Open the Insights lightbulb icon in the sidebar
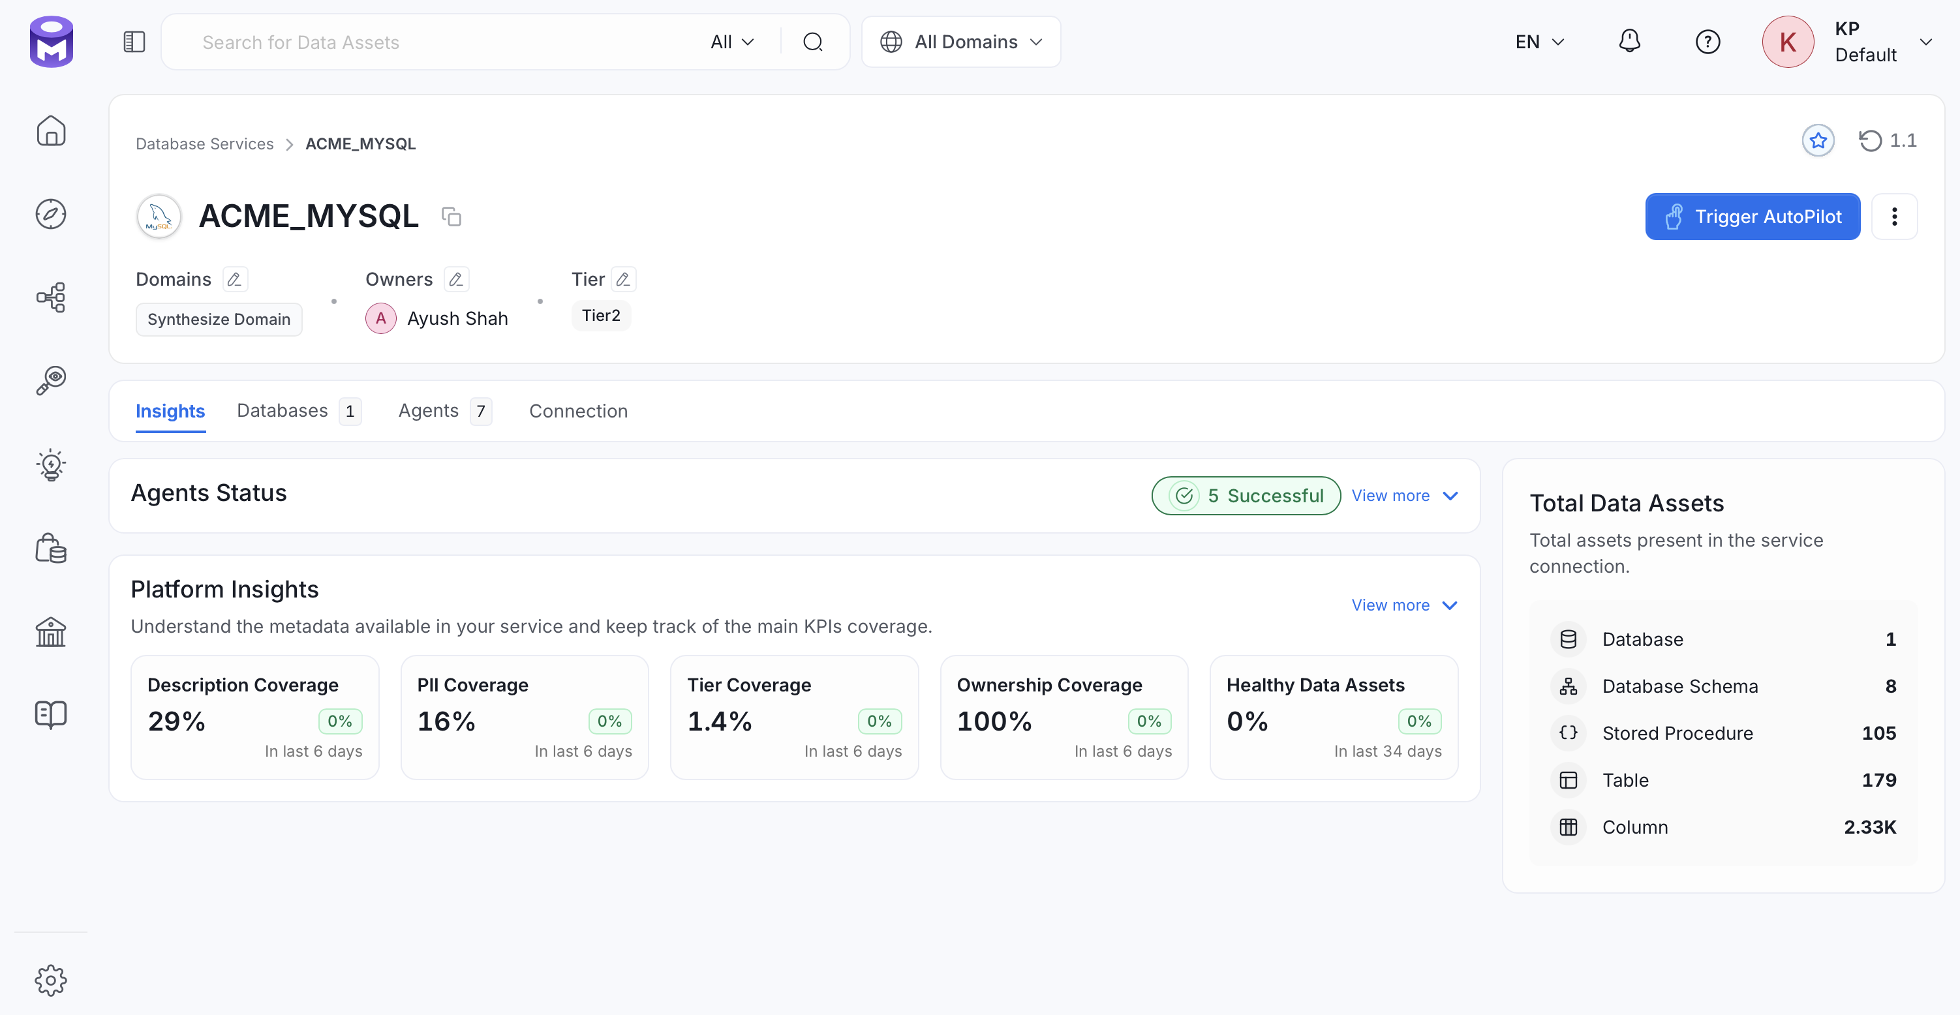Image resolution: width=1960 pixels, height=1015 pixels. point(51,464)
